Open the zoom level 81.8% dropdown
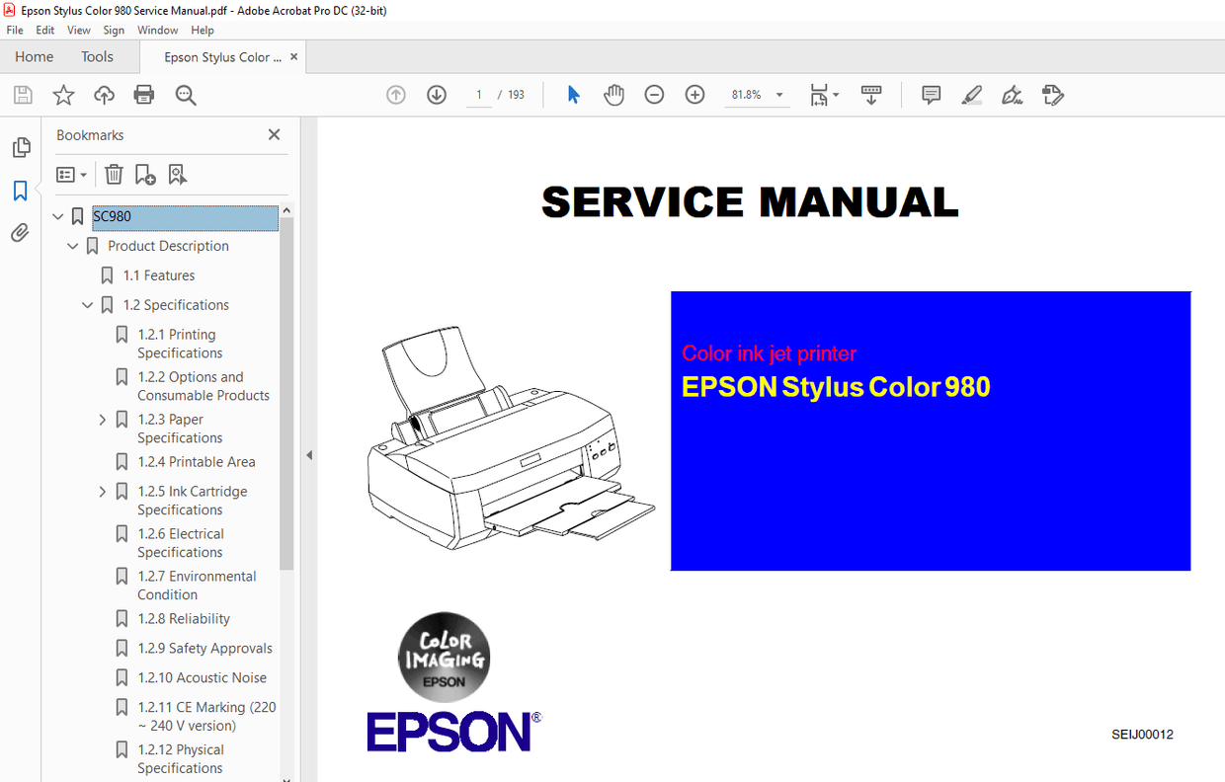Viewport: 1225px width, 782px height. (779, 95)
